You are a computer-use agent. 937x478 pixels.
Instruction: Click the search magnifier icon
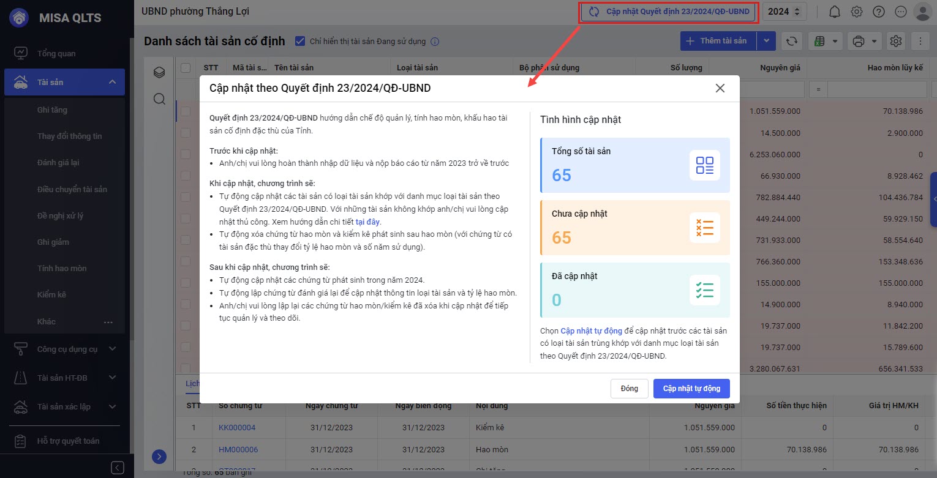click(x=159, y=99)
